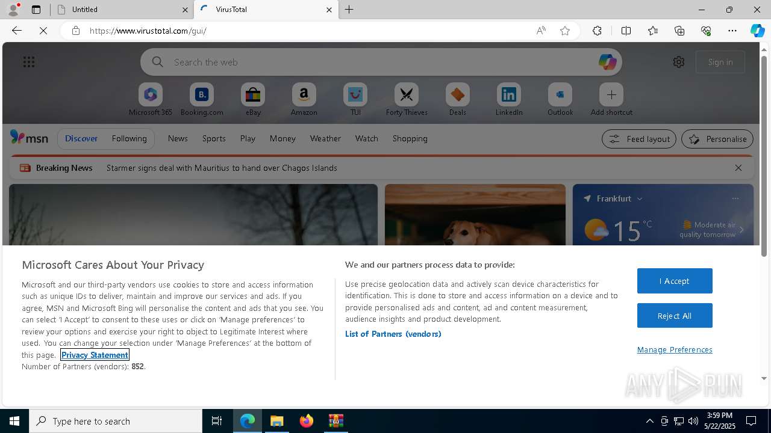
Task: Open the Extensions menu
Action: pyautogui.click(x=597, y=31)
